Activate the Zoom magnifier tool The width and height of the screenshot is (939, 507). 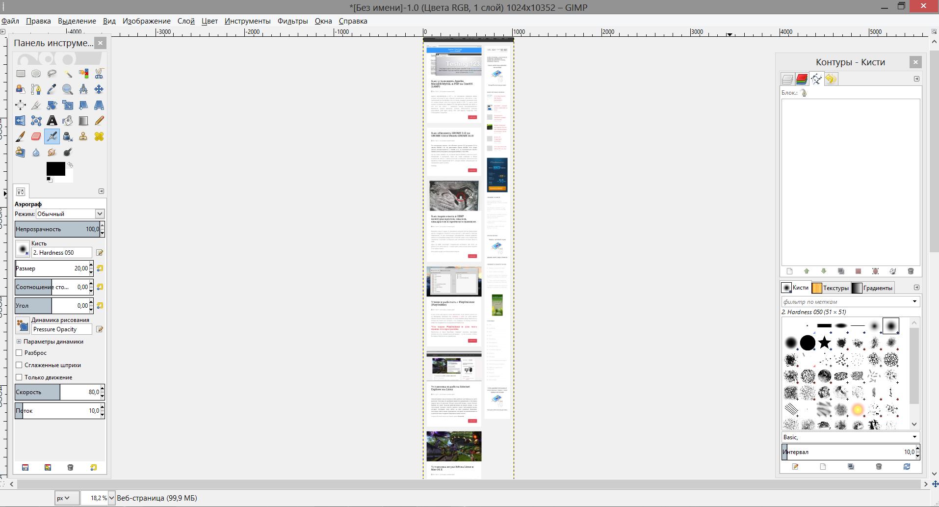68,89
